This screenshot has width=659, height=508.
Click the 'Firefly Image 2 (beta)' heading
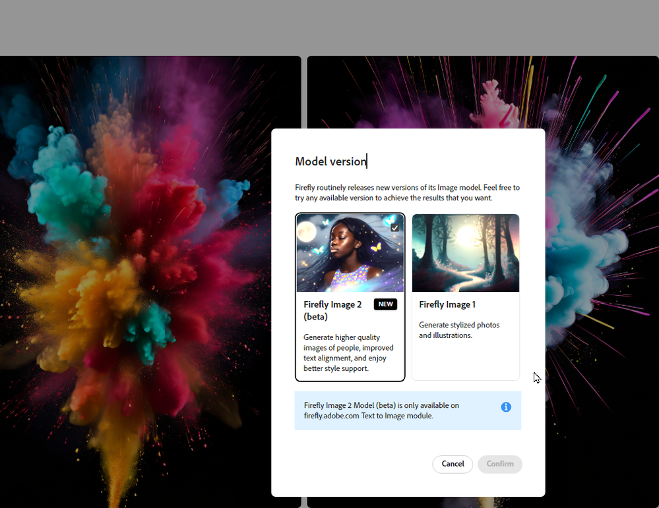332,310
